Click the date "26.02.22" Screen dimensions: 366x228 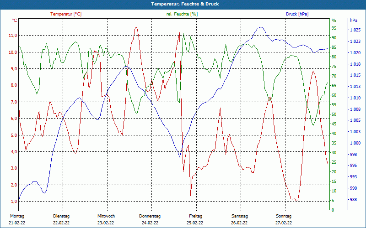coord(239,223)
